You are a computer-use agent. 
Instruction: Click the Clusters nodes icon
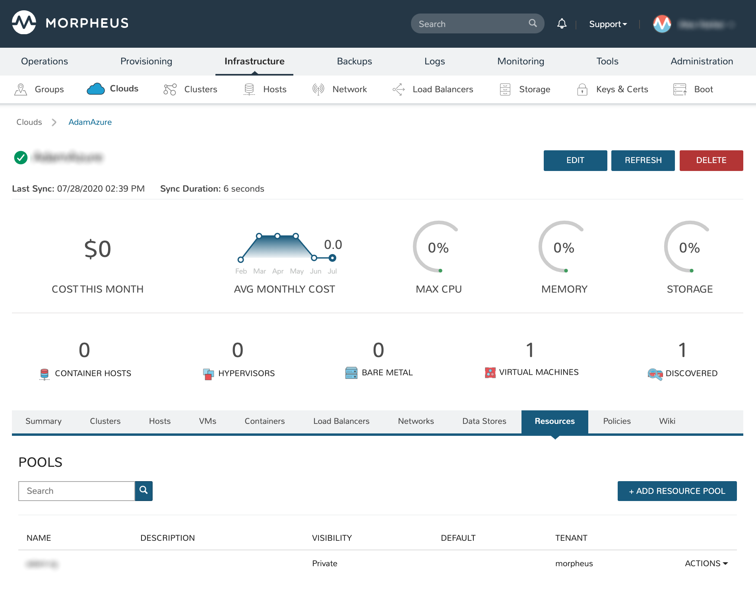pos(170,89)
